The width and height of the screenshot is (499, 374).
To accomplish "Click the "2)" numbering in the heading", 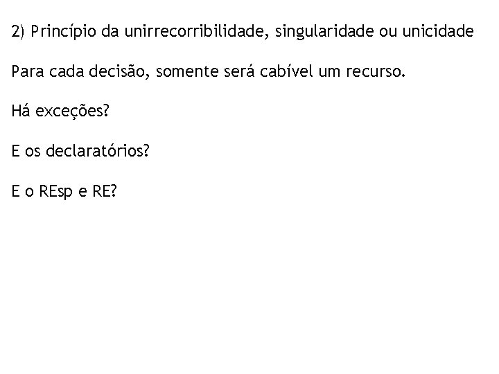I will 18,32.
